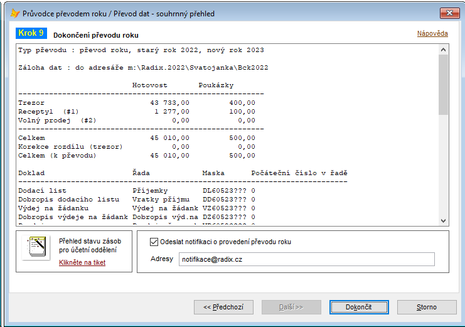Finish the transfer with Dokončit

coord(359,307)
